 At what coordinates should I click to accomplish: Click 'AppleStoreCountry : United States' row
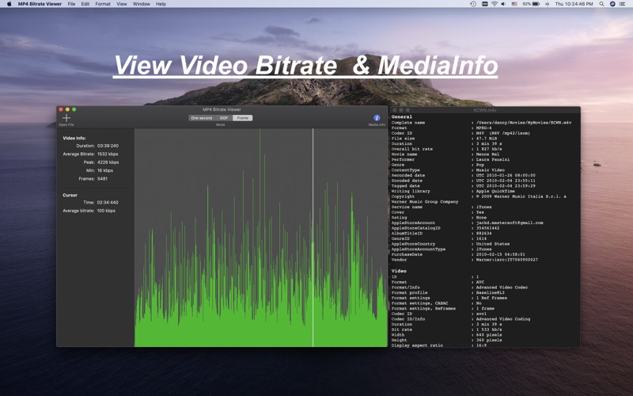tap(450, 244)
